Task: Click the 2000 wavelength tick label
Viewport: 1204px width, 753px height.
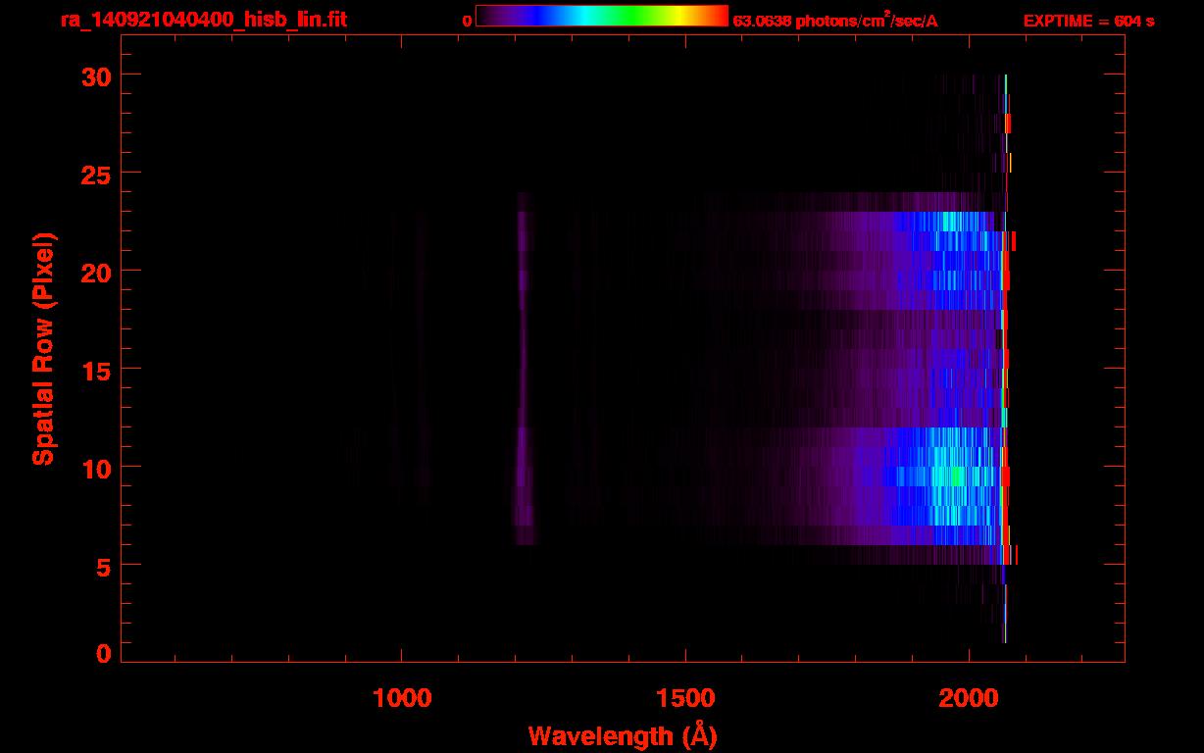Action: coord(969,698)
